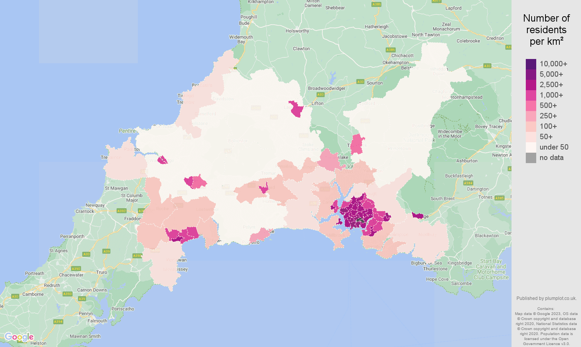Click the Blackawton village label

click(x=487, y=236)
